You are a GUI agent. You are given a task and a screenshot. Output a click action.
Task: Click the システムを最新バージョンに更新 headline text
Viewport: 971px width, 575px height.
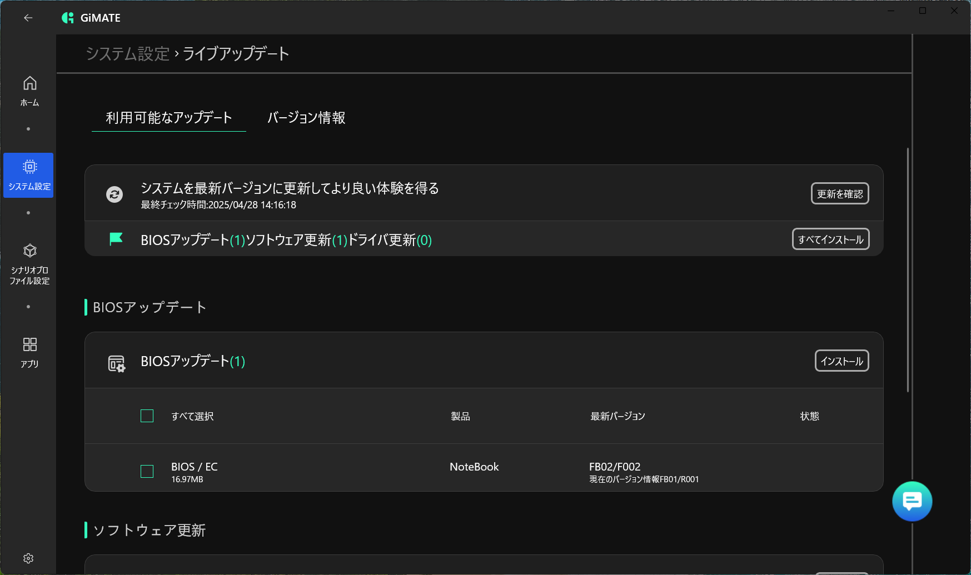click(290, 188)
